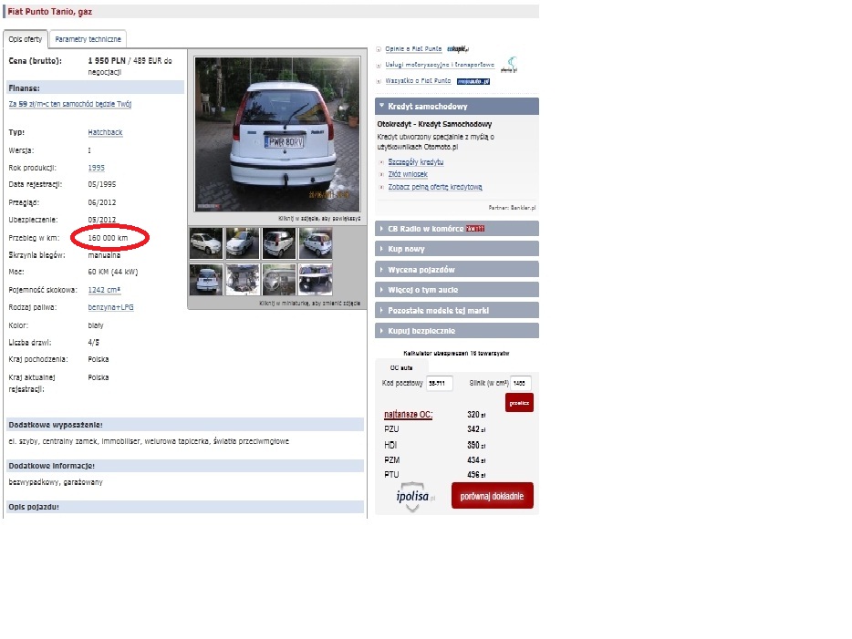Image resolution: width=852 pixels, height=639 pixels.
Task: Open Wszystko o Fiat Punto link
Action: [x=418, y=80]
